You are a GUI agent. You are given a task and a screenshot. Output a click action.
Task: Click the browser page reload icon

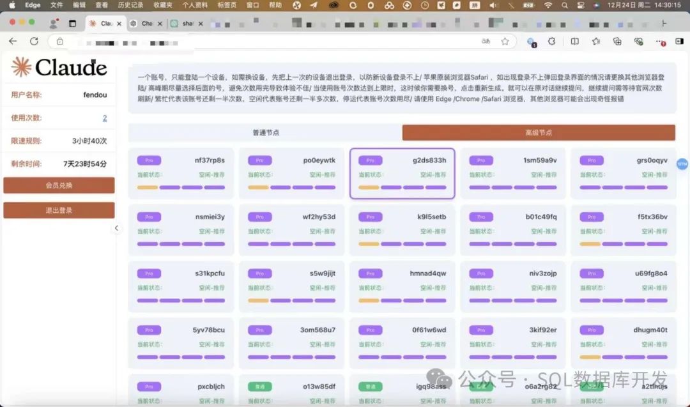coord(34,40)
